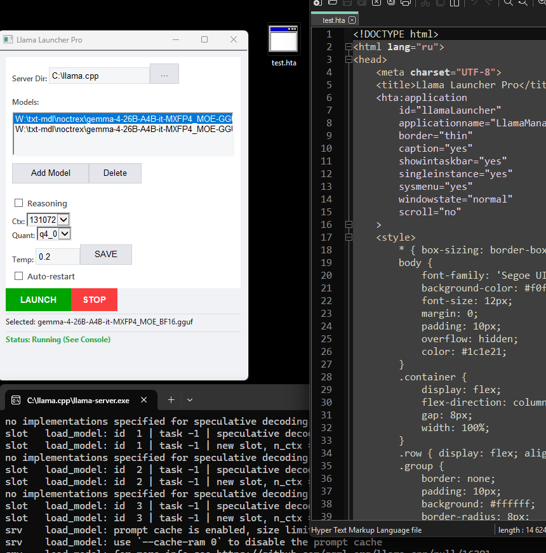
Task: Click the Close All documents icon in toolbar
Action: point(391,3)
